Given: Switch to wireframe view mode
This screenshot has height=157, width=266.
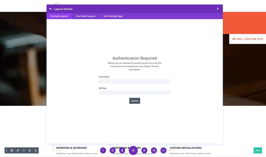Looking at the screenshot, I should 12,150.
